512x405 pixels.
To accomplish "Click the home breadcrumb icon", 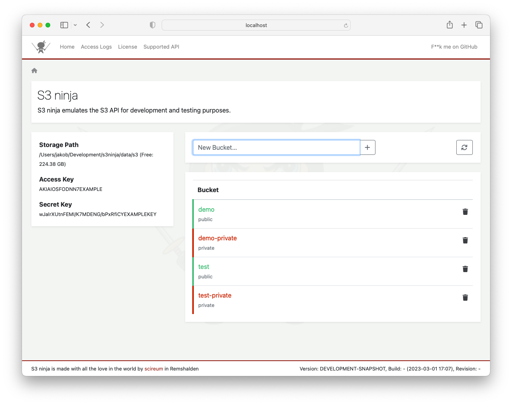I will click(35, 71).
